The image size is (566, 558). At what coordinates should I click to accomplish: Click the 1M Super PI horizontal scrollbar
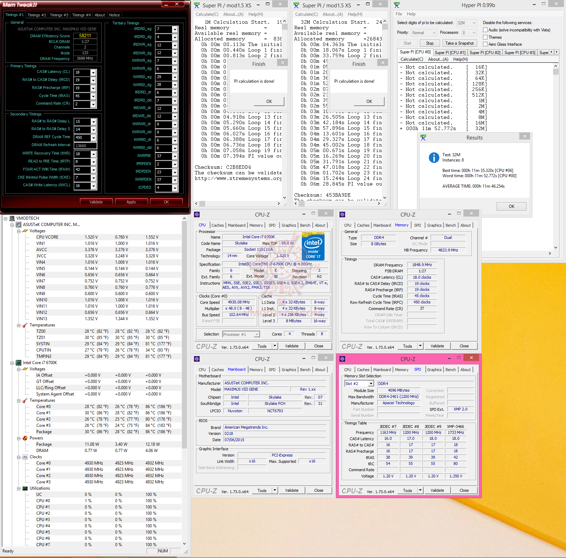pos(238,203)
